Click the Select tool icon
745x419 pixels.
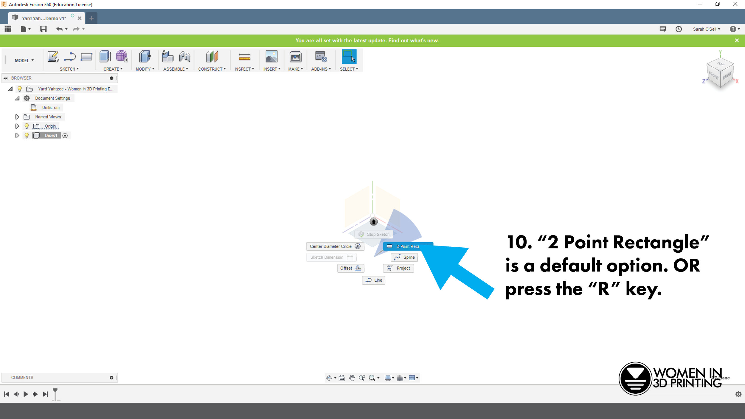[349, 57]
